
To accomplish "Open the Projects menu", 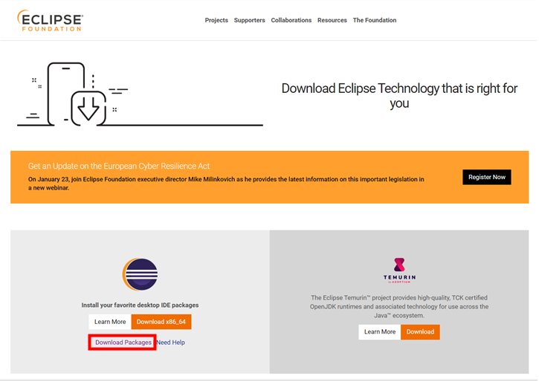I will pos(216,20).
